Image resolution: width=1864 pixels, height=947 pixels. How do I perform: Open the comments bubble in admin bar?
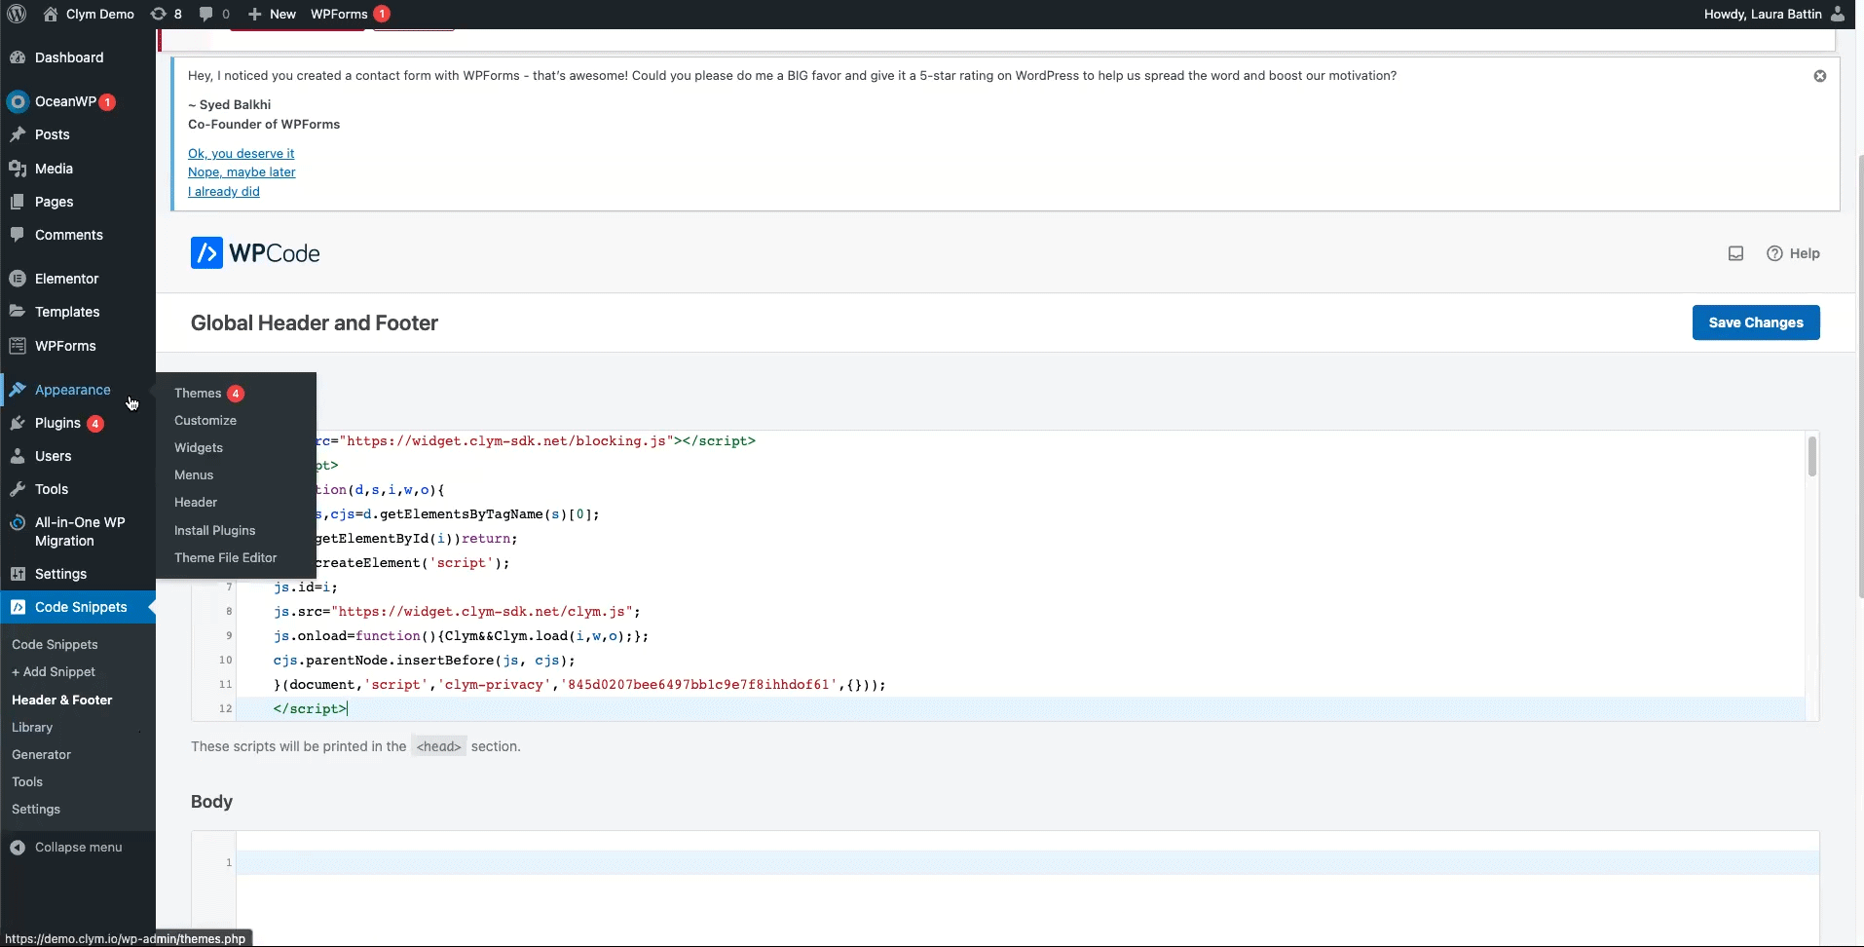pos(214,14)
